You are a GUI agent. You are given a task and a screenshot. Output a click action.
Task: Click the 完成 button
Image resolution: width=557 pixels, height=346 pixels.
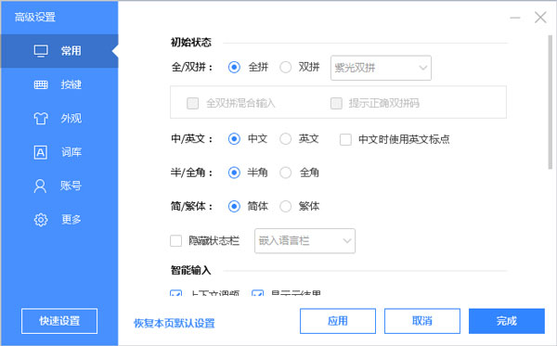[507, 321]
